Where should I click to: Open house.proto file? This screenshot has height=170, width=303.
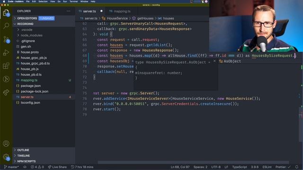29,52
